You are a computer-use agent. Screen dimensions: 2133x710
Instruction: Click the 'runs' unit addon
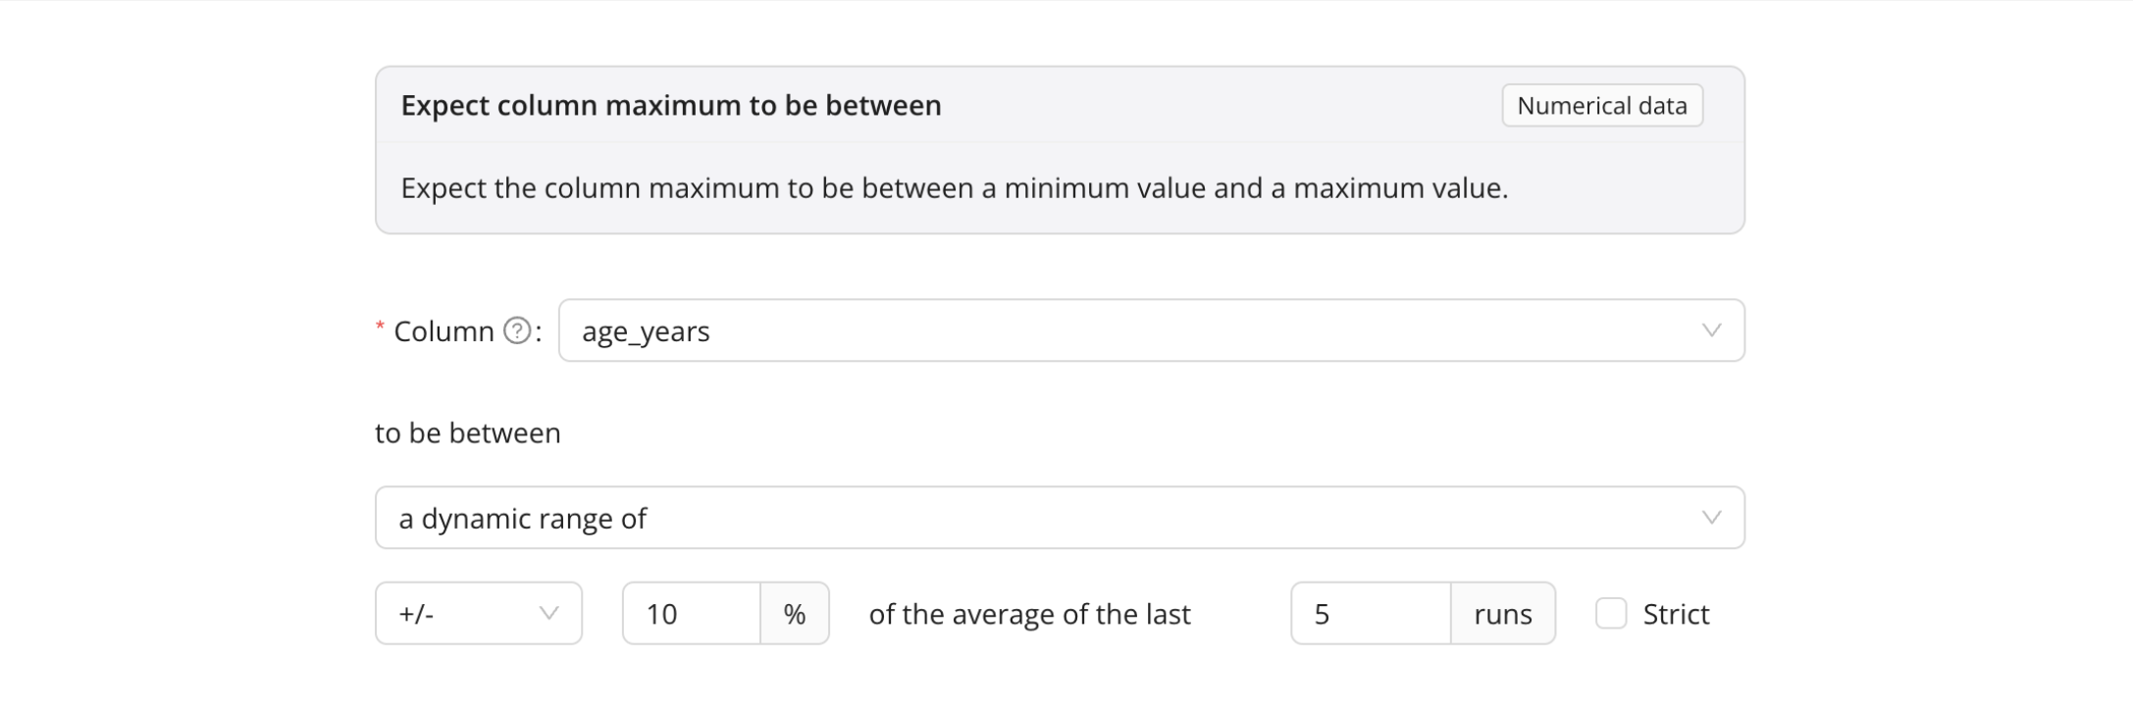[x=1502, y=614]
